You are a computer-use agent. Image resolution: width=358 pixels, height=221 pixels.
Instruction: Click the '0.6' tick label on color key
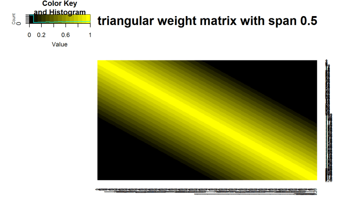coord(65,35)
